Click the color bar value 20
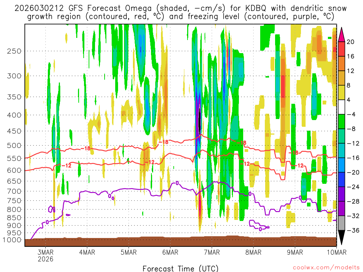 coord(351,42)
